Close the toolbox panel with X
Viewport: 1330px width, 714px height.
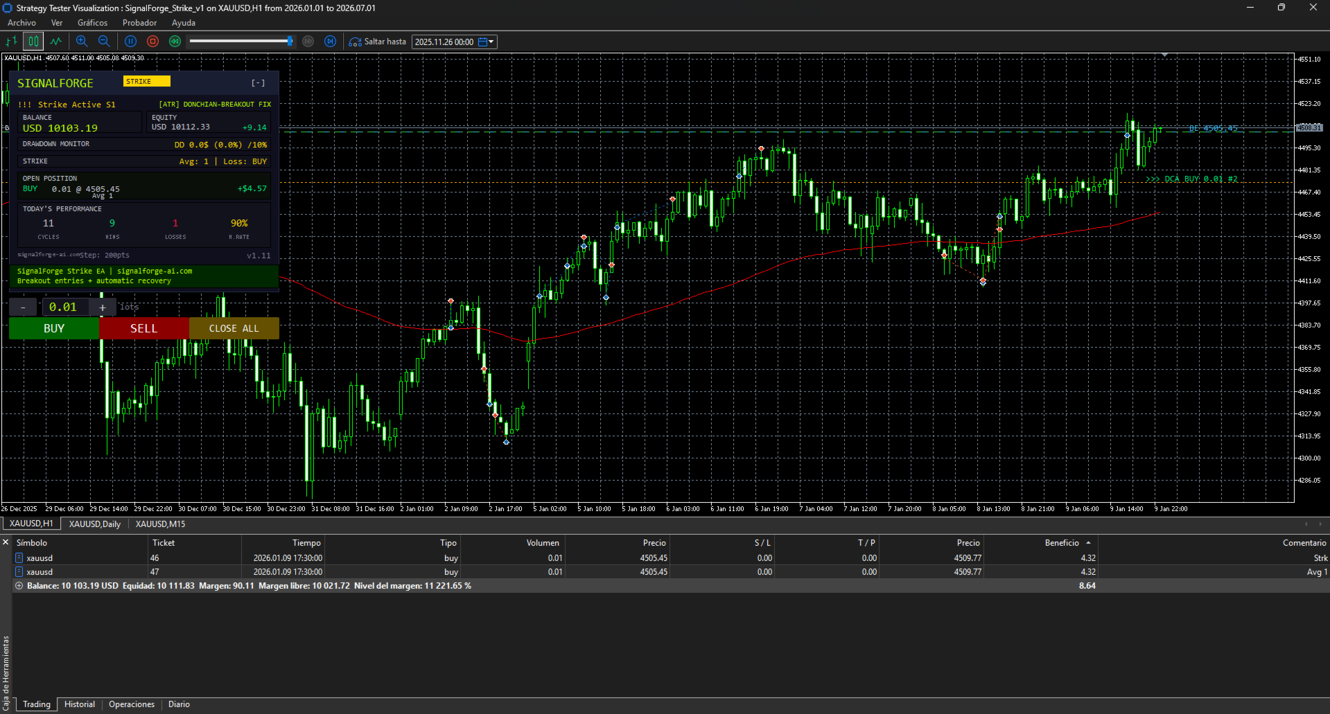coord(6,542)
